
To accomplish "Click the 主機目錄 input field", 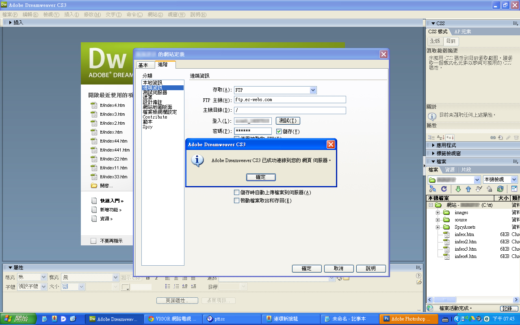I will pos(290,110).
